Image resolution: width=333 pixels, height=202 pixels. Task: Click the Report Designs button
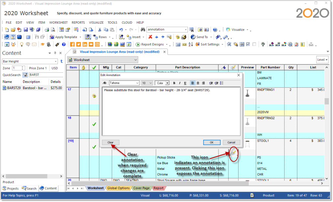[x=150, y=44]
